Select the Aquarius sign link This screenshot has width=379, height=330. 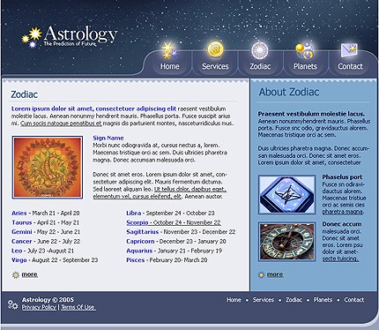pyautogui.click(x=139, y=251)
